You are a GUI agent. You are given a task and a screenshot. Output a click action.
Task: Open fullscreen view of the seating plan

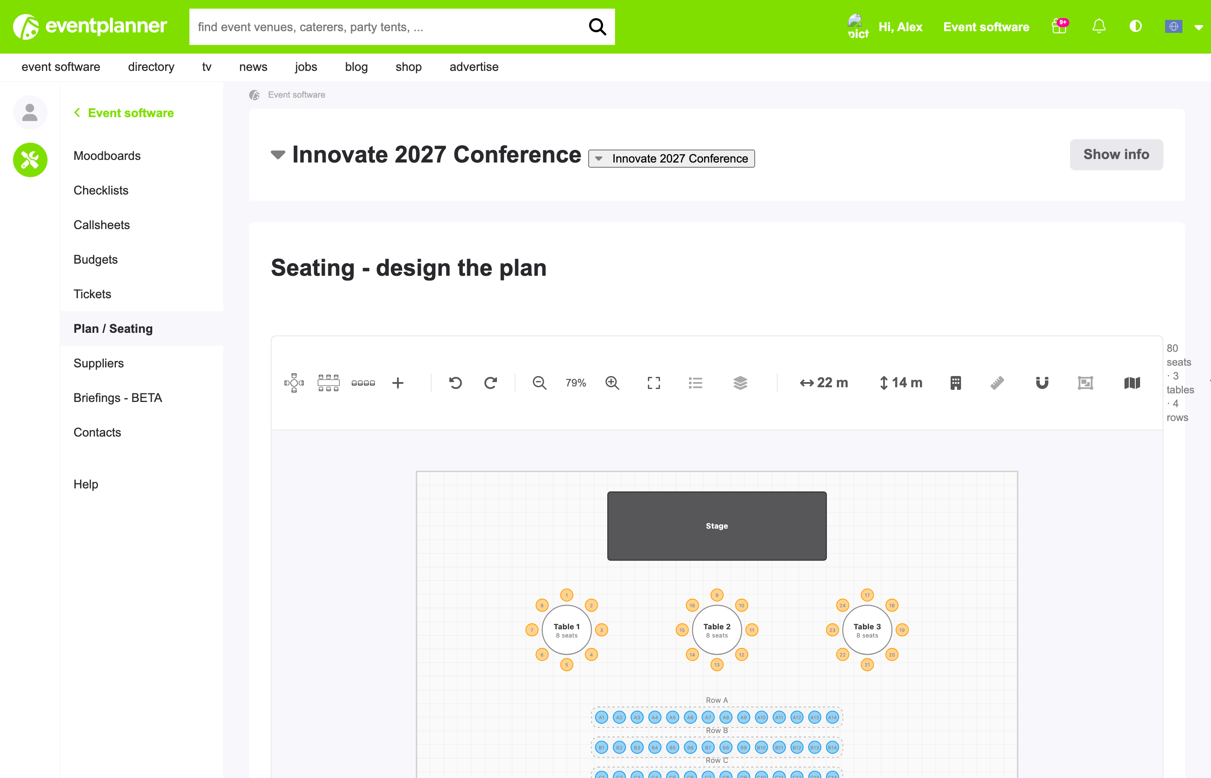click(x=654, y=383)
